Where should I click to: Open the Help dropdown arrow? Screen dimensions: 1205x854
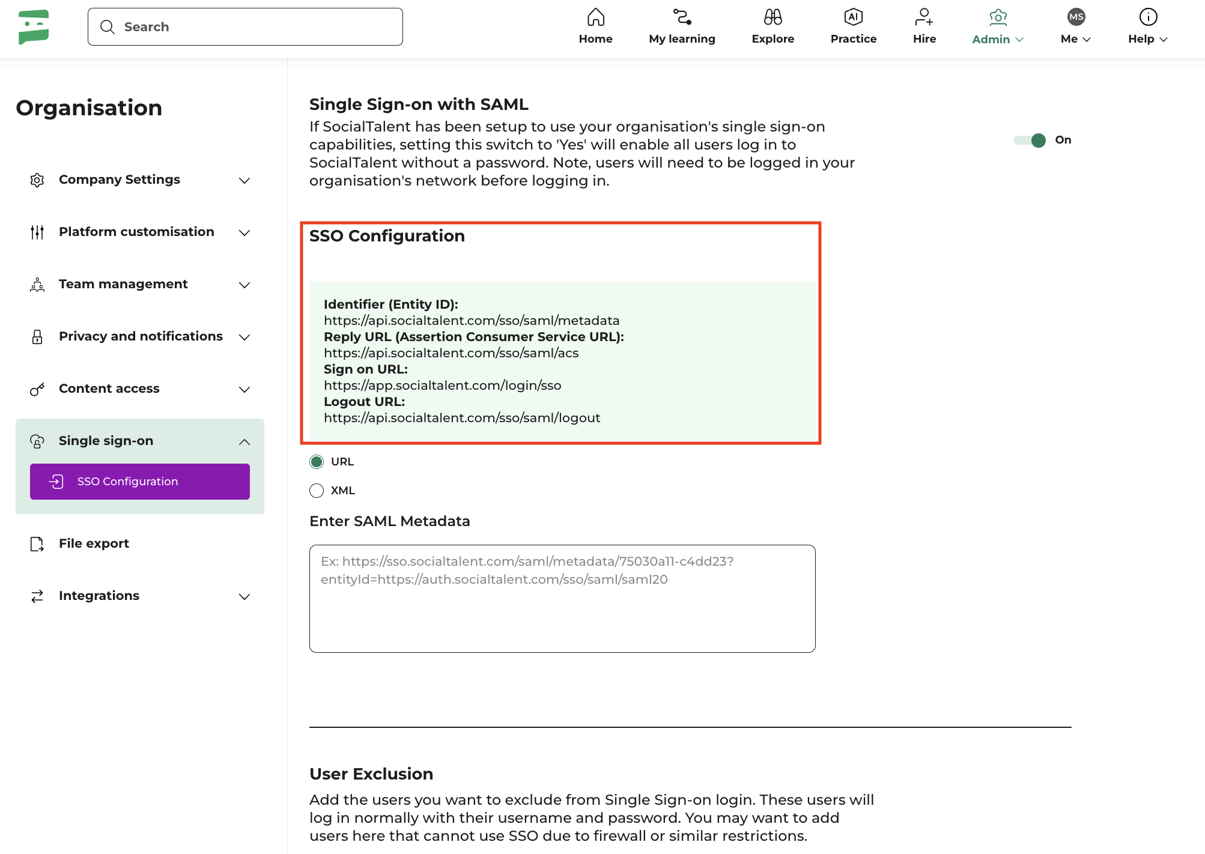1164,40
